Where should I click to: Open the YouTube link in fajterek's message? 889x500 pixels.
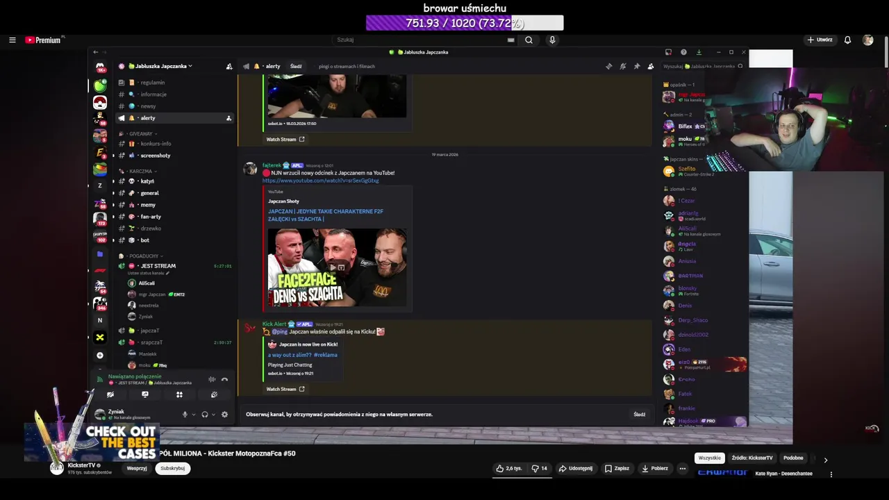[320, 181]
